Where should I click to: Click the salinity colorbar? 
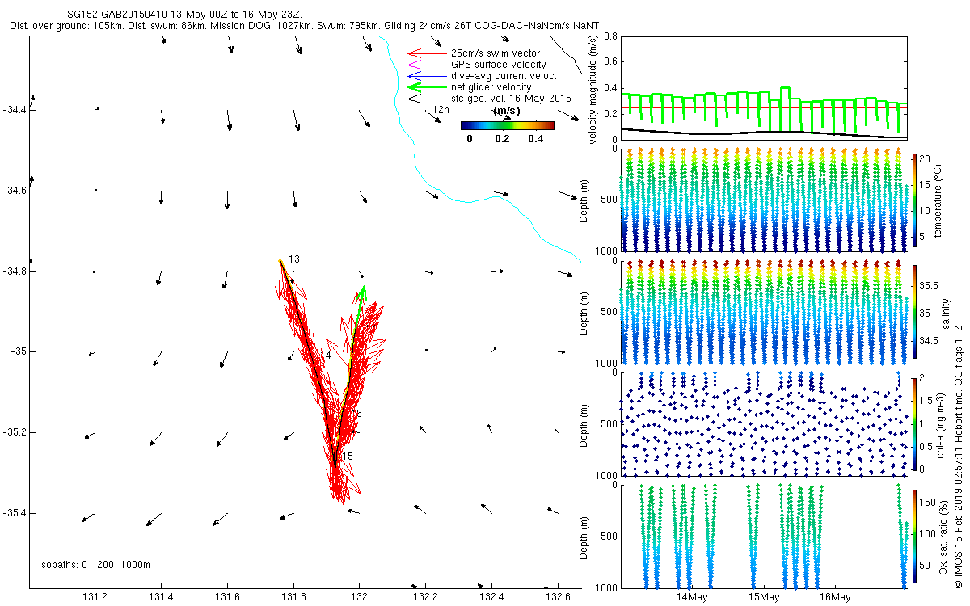coord(914,310)
